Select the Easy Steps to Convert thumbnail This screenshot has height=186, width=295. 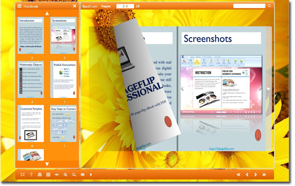(x=64, y=123)
